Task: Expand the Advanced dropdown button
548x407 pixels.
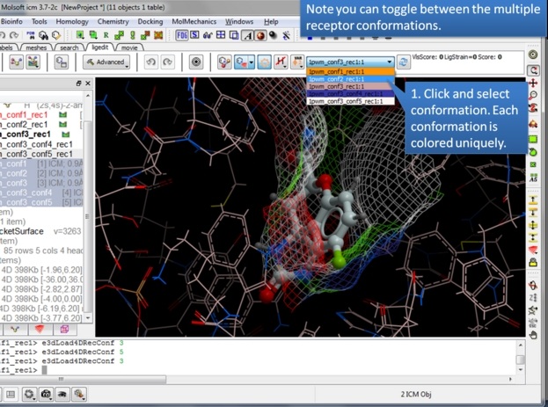Action: pos(106,62)
